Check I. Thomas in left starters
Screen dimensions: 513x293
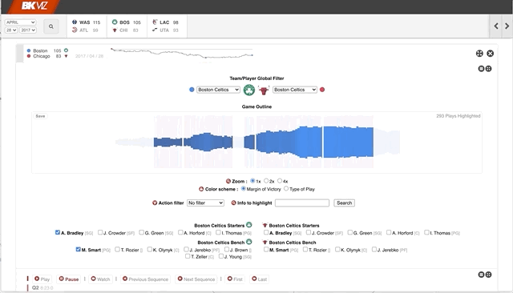(x=218, y=232)
